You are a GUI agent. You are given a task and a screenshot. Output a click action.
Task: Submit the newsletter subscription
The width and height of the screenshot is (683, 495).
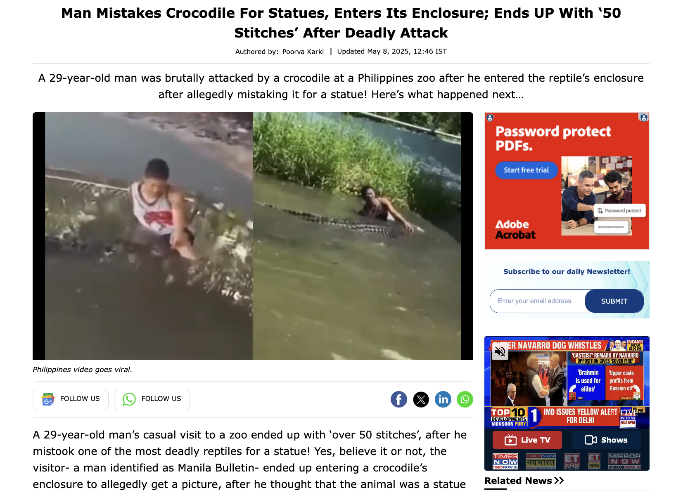coord(614,301)
